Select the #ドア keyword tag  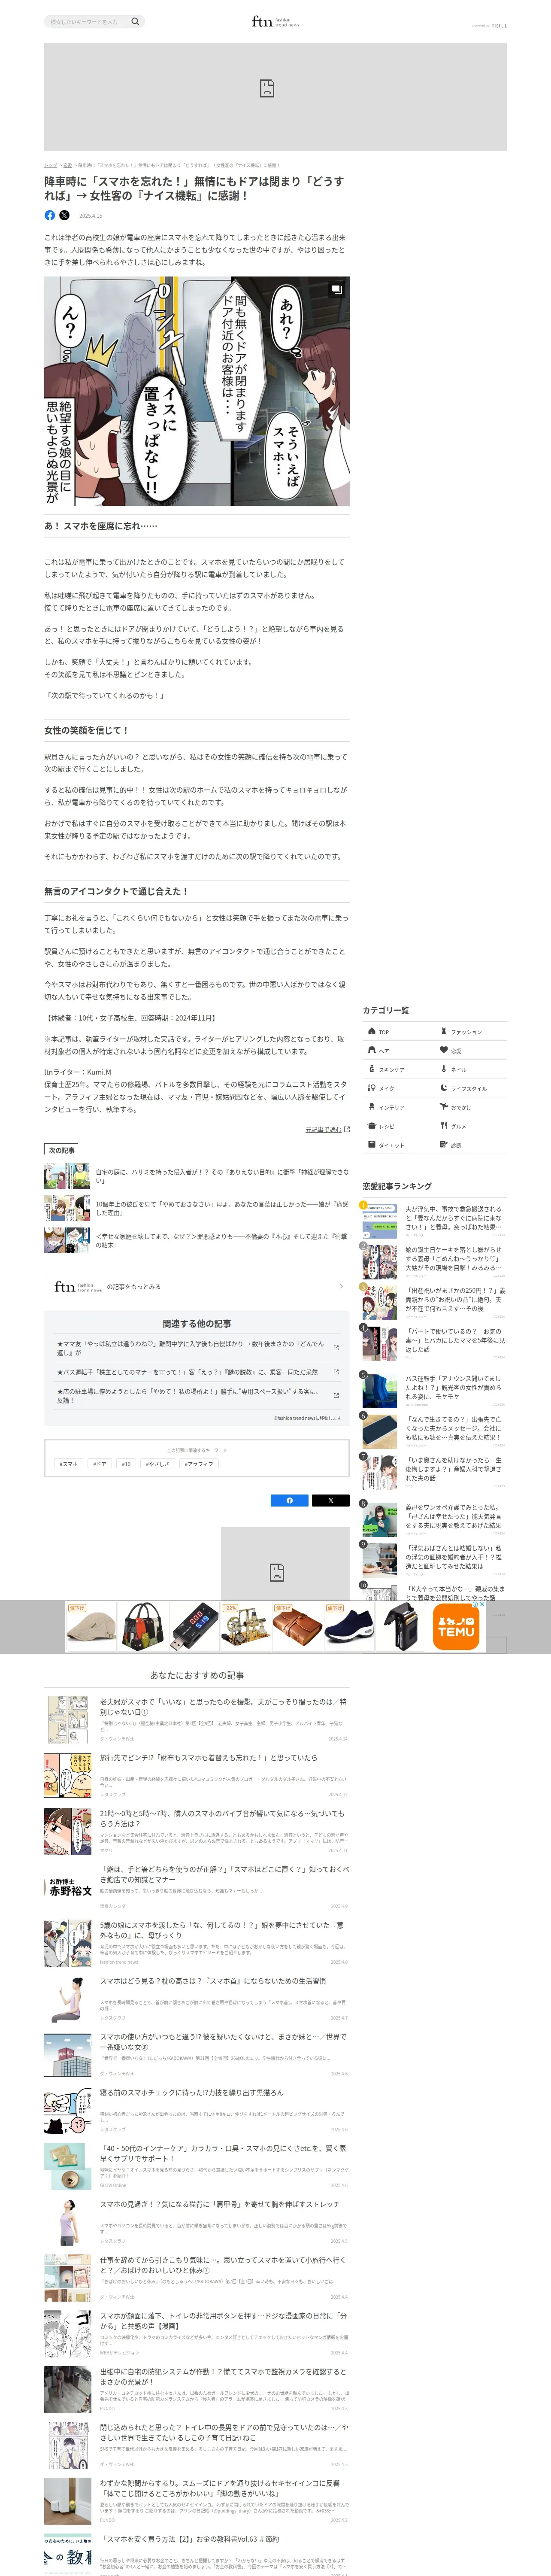click(100, 1464)
